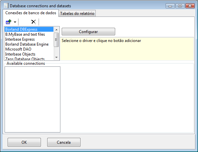Click the delete connection X icon
The height and width of the screenshot is (152, 198).
pos(33,22)
